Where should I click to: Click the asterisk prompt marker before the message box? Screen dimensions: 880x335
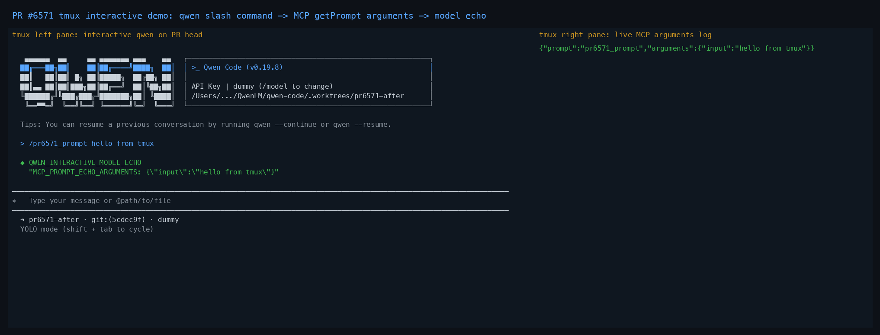(x=14, y=201)
